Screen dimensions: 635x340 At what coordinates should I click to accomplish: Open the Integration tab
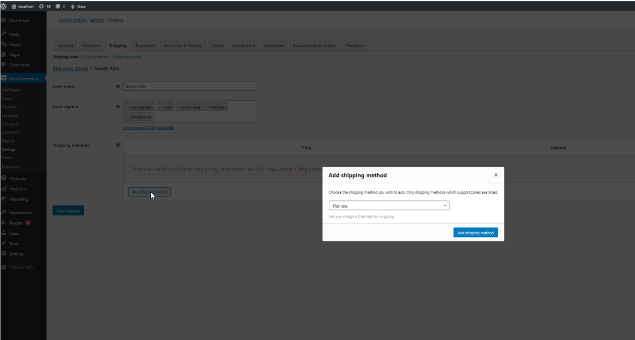pyautogui.click(x=244, y=46)
